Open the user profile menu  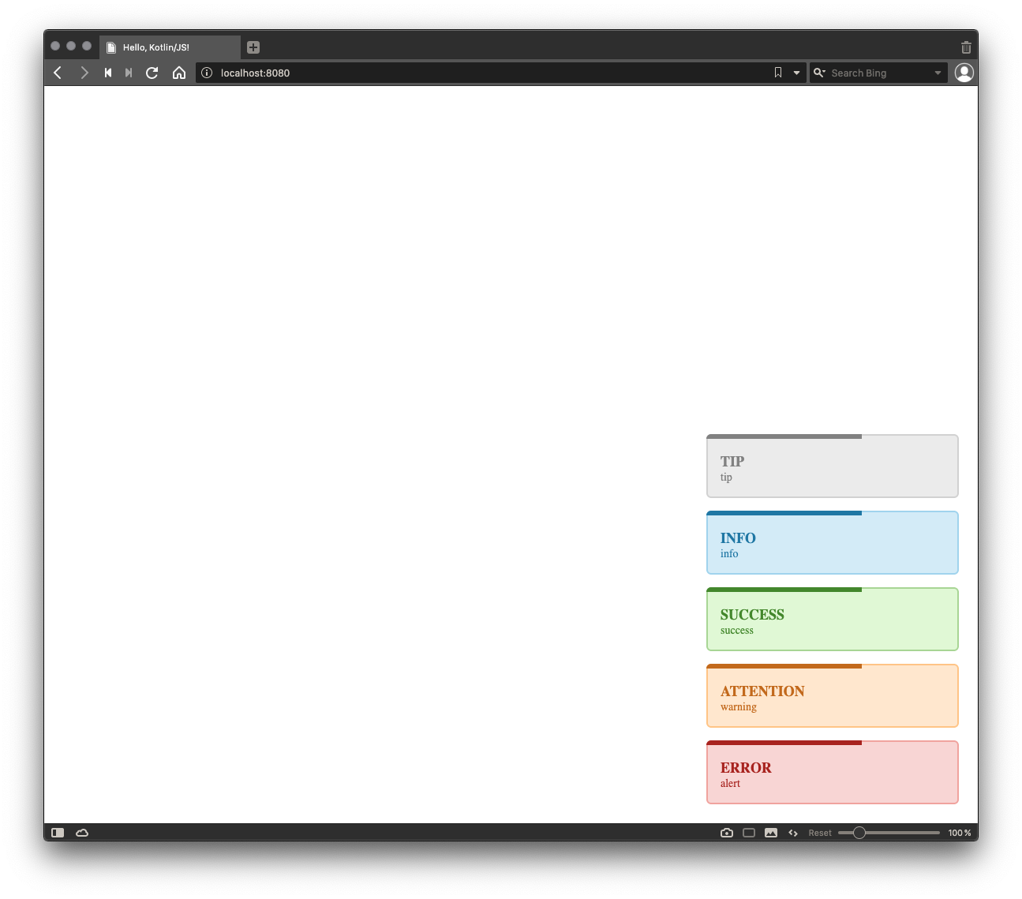(964, 73)
